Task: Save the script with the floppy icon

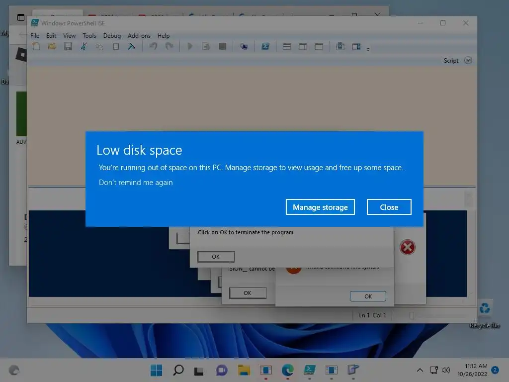Action: [68, 46]
